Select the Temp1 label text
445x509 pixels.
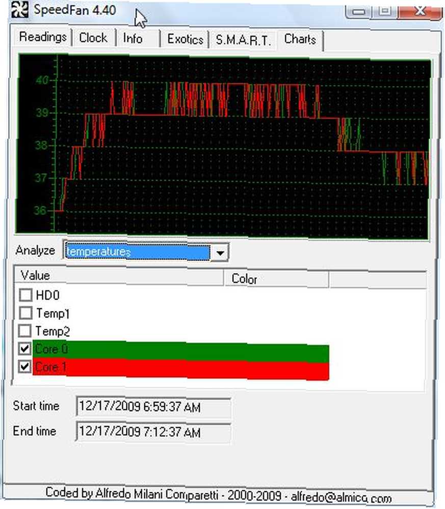tap(53, 313)
